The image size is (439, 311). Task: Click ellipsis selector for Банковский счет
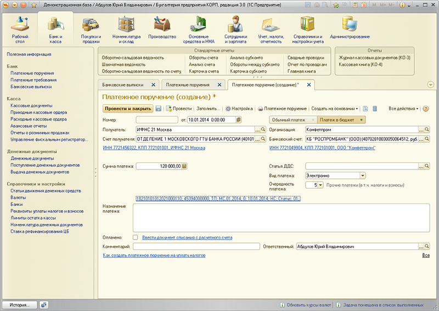pos(421,139)
